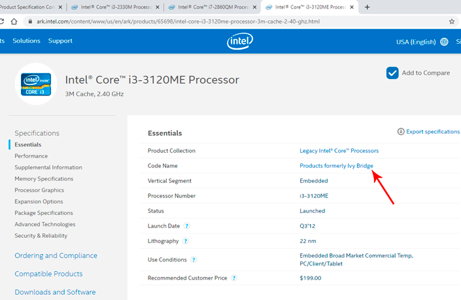Switch to the i3-2330M Processor tab
This screenshot has height=300, width=461.
(115, 7)
